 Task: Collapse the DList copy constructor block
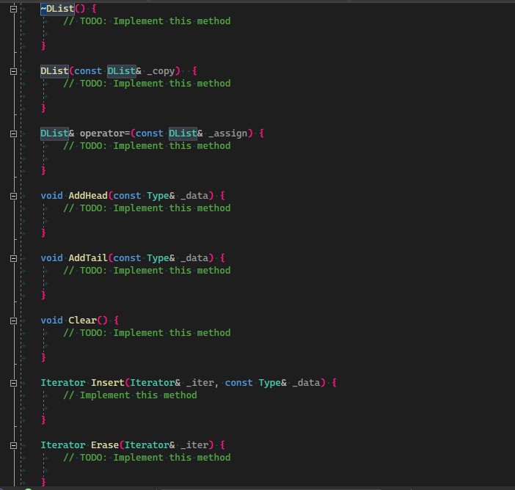pos(13,71)
